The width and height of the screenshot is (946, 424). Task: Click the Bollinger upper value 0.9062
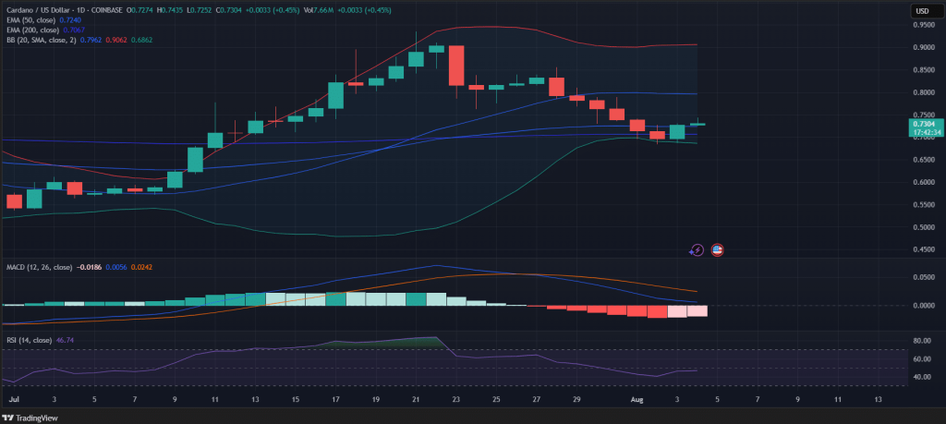click(115, 39)
